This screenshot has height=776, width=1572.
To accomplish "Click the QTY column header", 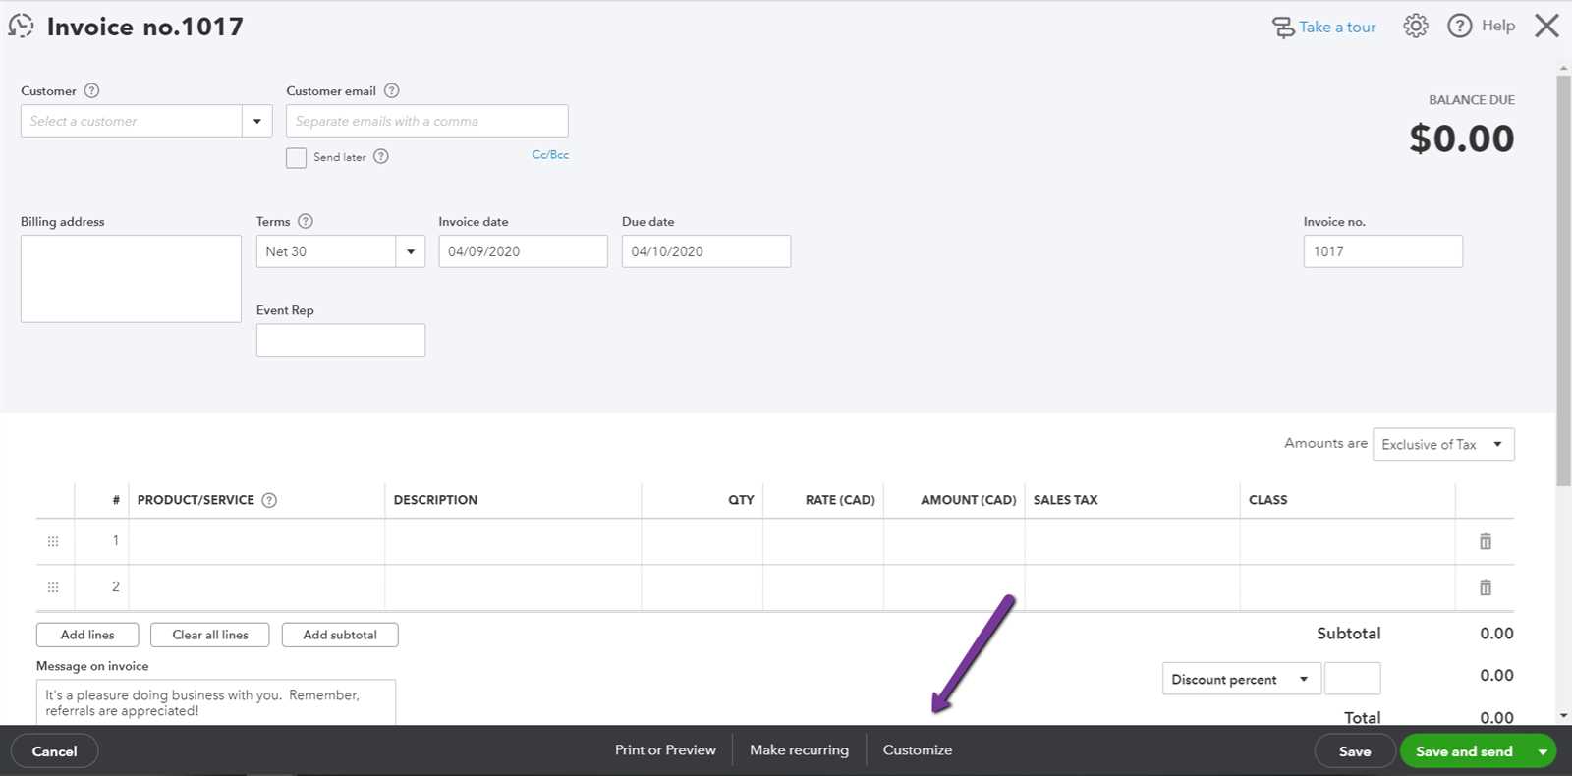I will (x=741, y=500).
